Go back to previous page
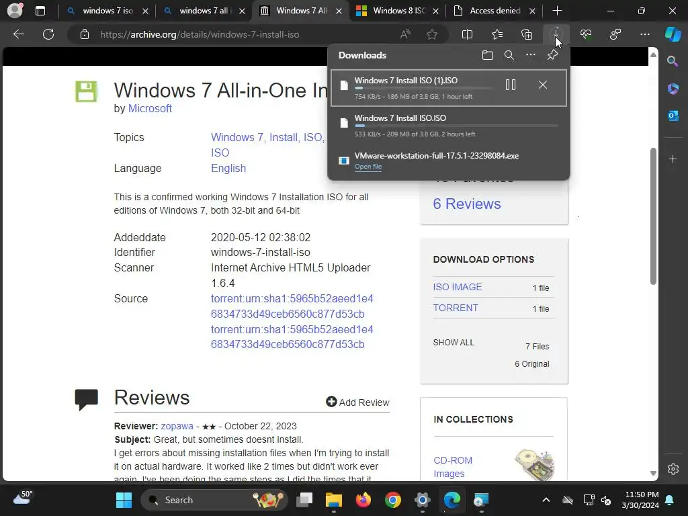 click(x=19, y=34)
